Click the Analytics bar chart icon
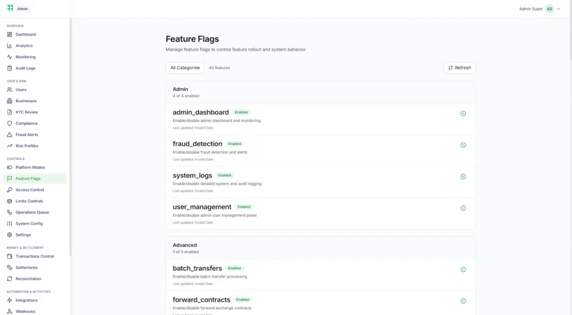 (x=9, y=46)
